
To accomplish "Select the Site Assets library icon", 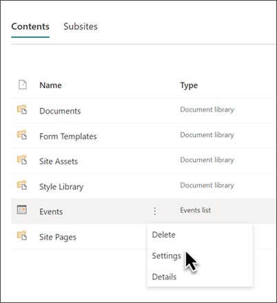I will coord(22,160).
